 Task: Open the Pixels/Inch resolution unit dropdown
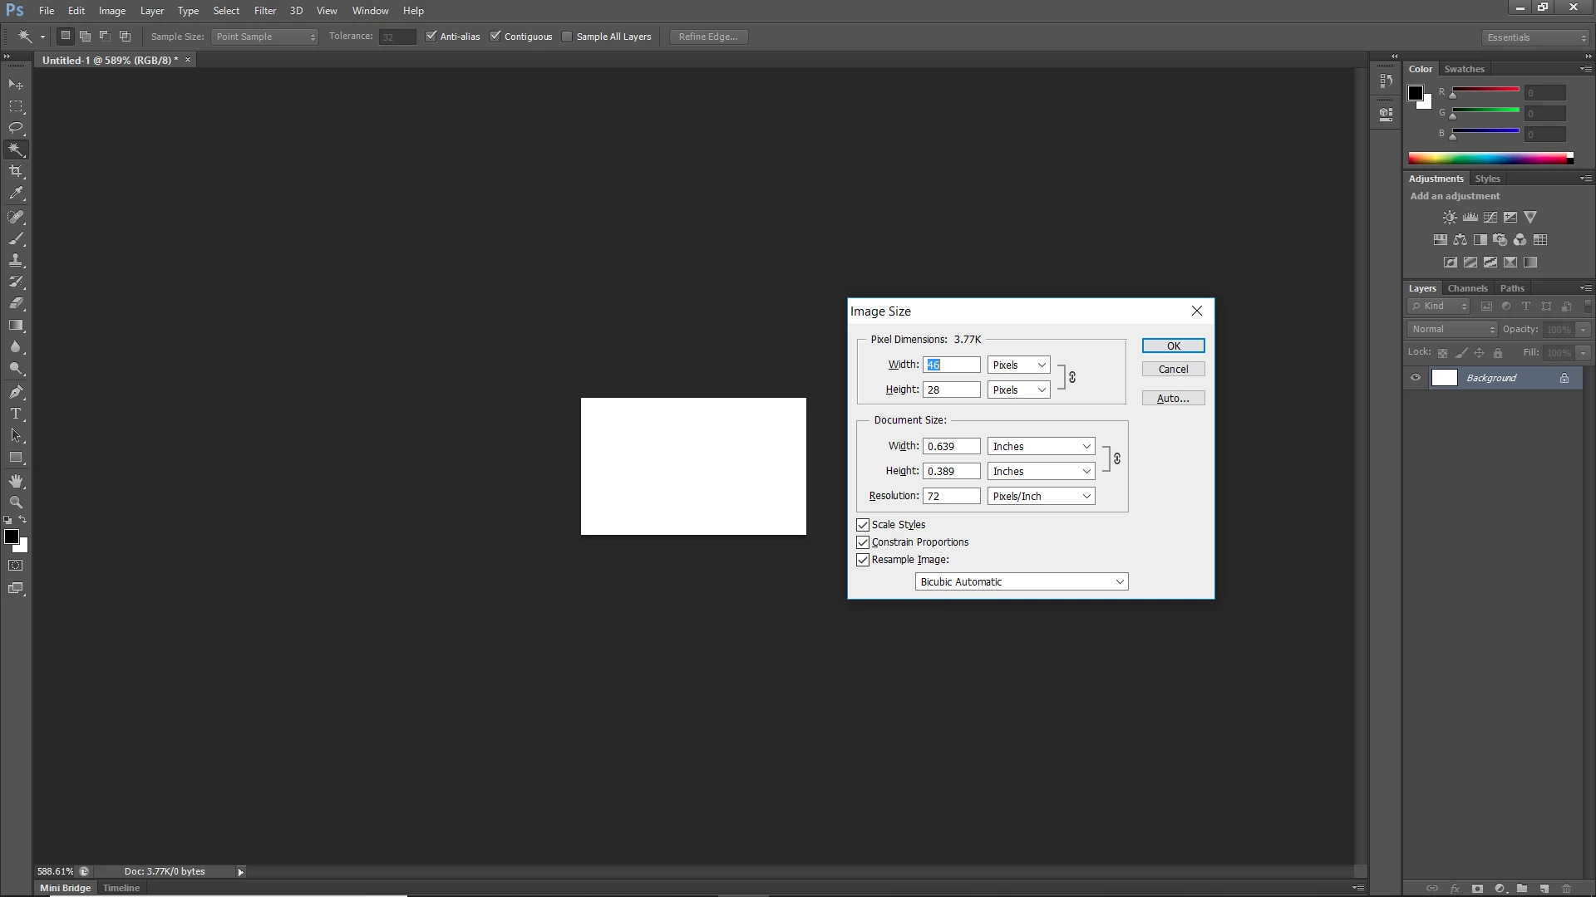tap(1042, 497)
